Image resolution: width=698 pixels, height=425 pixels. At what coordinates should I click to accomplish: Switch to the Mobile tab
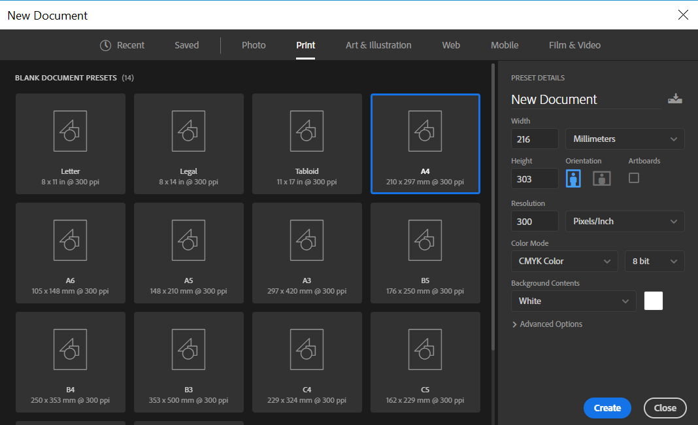[505, 45]
